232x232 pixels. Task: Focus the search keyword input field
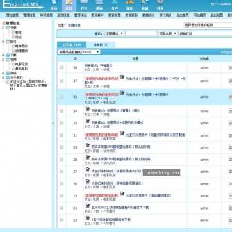[141, 33]
